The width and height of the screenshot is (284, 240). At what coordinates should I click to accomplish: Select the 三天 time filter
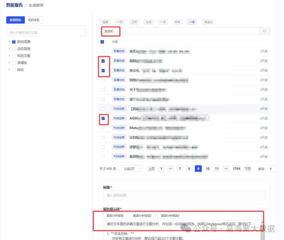[x=134, y=22]
